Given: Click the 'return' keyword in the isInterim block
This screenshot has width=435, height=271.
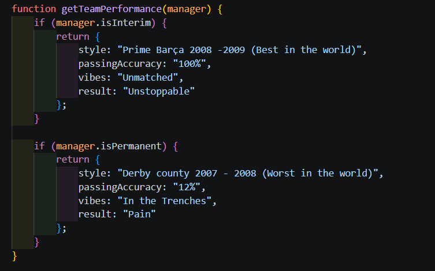Looking at the screenshot, I should (x=73, y=36).
